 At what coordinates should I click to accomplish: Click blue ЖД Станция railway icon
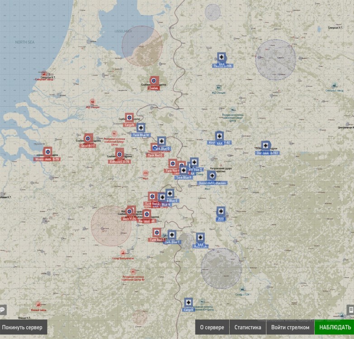click(218, 88)
